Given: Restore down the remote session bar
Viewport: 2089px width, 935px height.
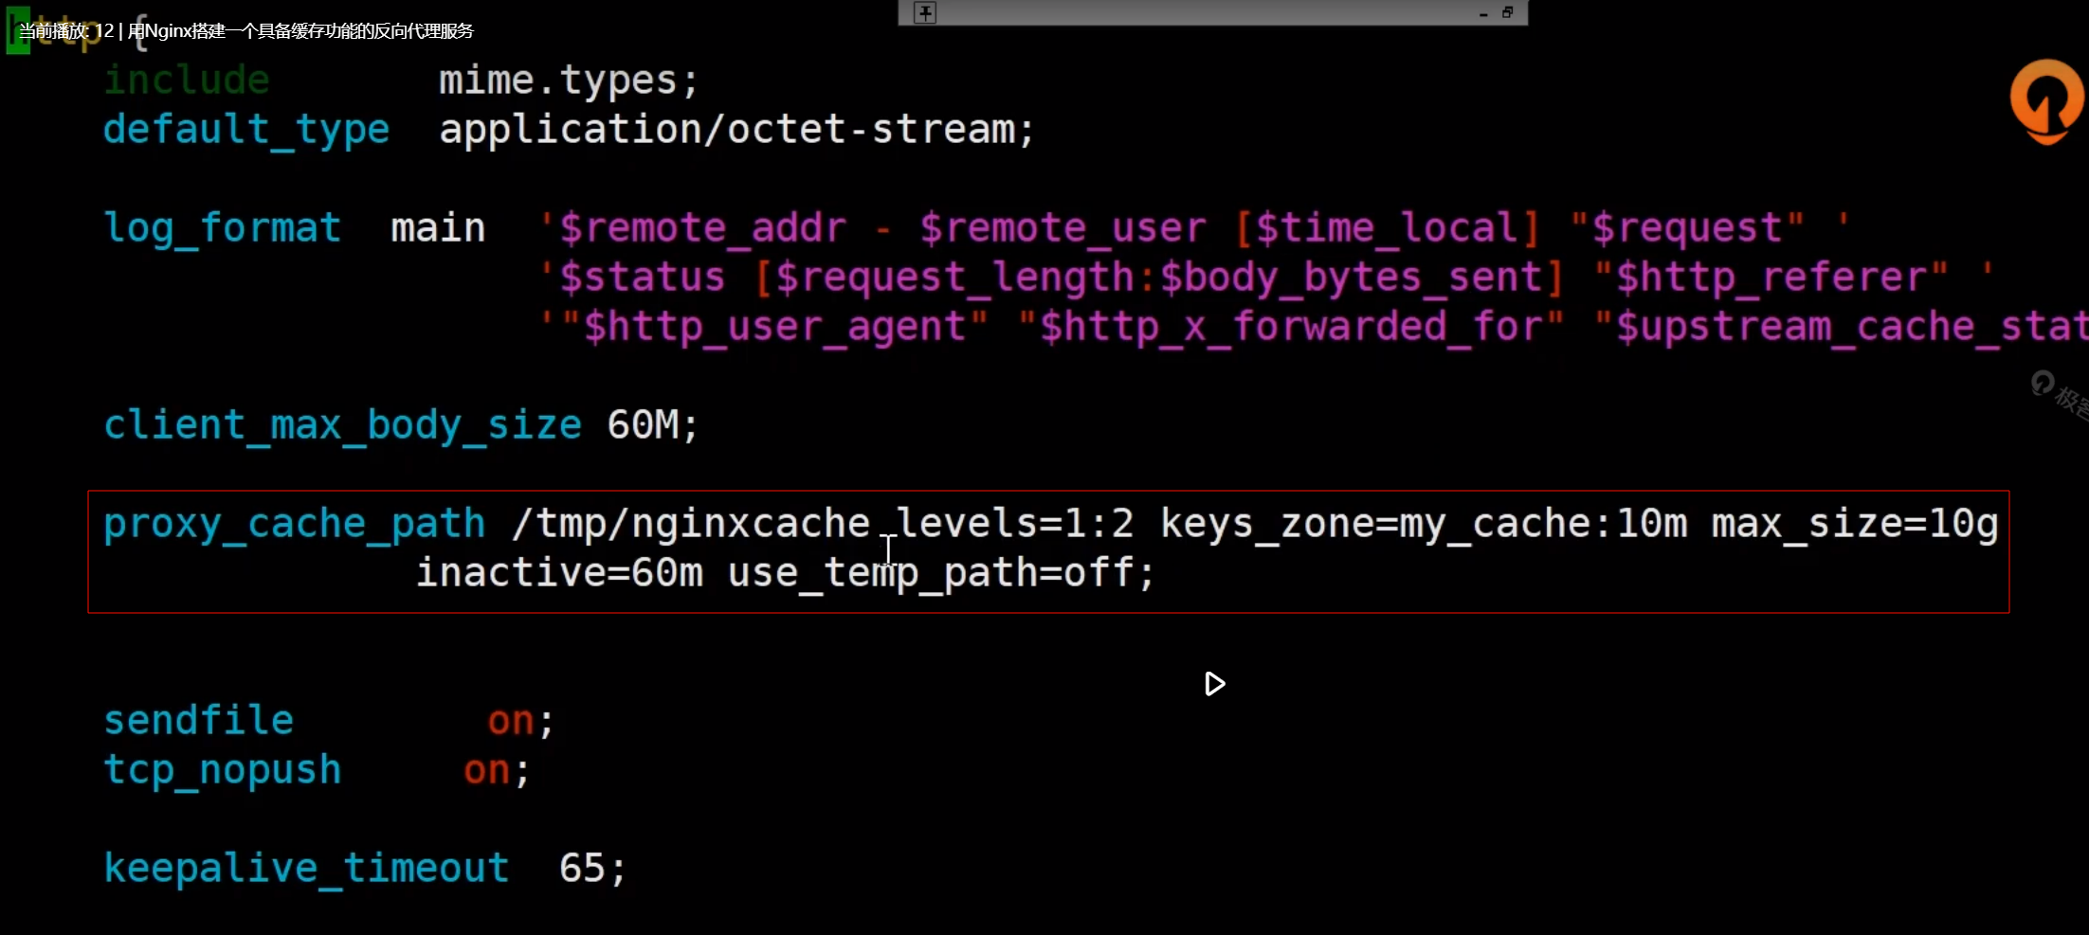Looking at the screenshot, I should [x=1507, y=12].
